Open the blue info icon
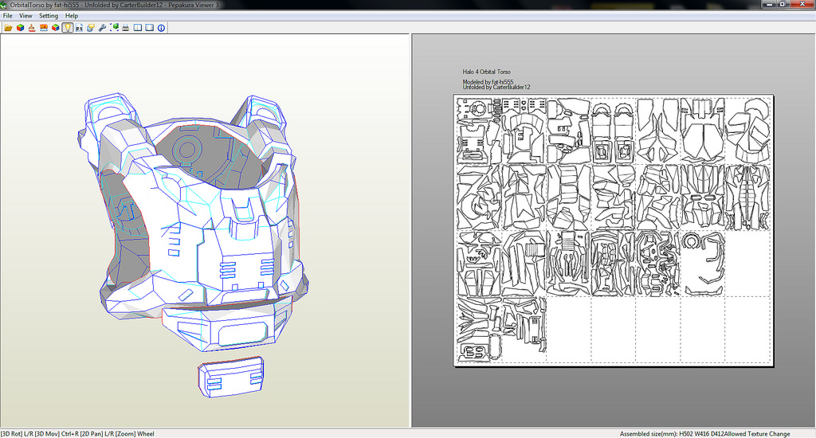 [161, 28]
